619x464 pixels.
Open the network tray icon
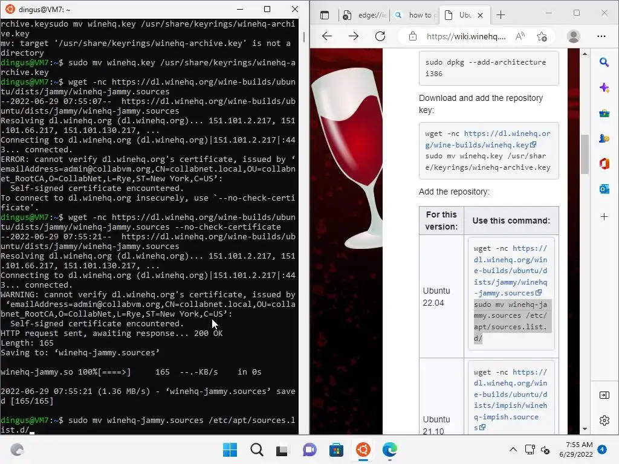[530, 449]
